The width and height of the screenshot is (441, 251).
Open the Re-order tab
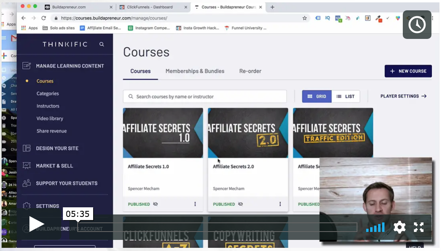250,71
